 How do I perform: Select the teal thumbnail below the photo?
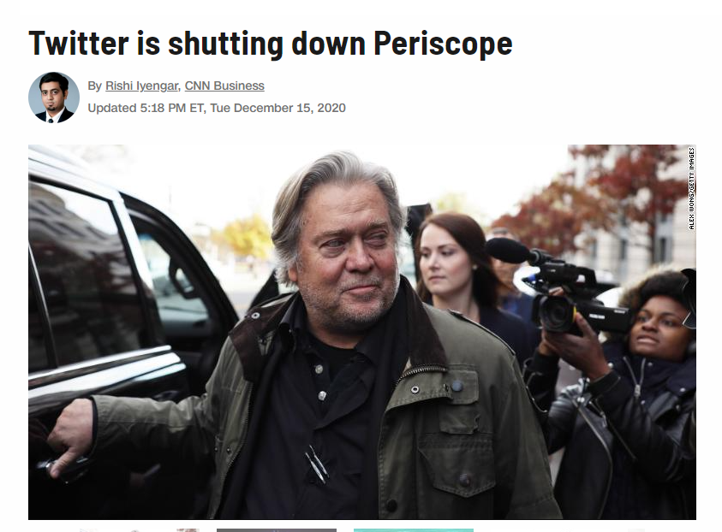click(414, 530)
